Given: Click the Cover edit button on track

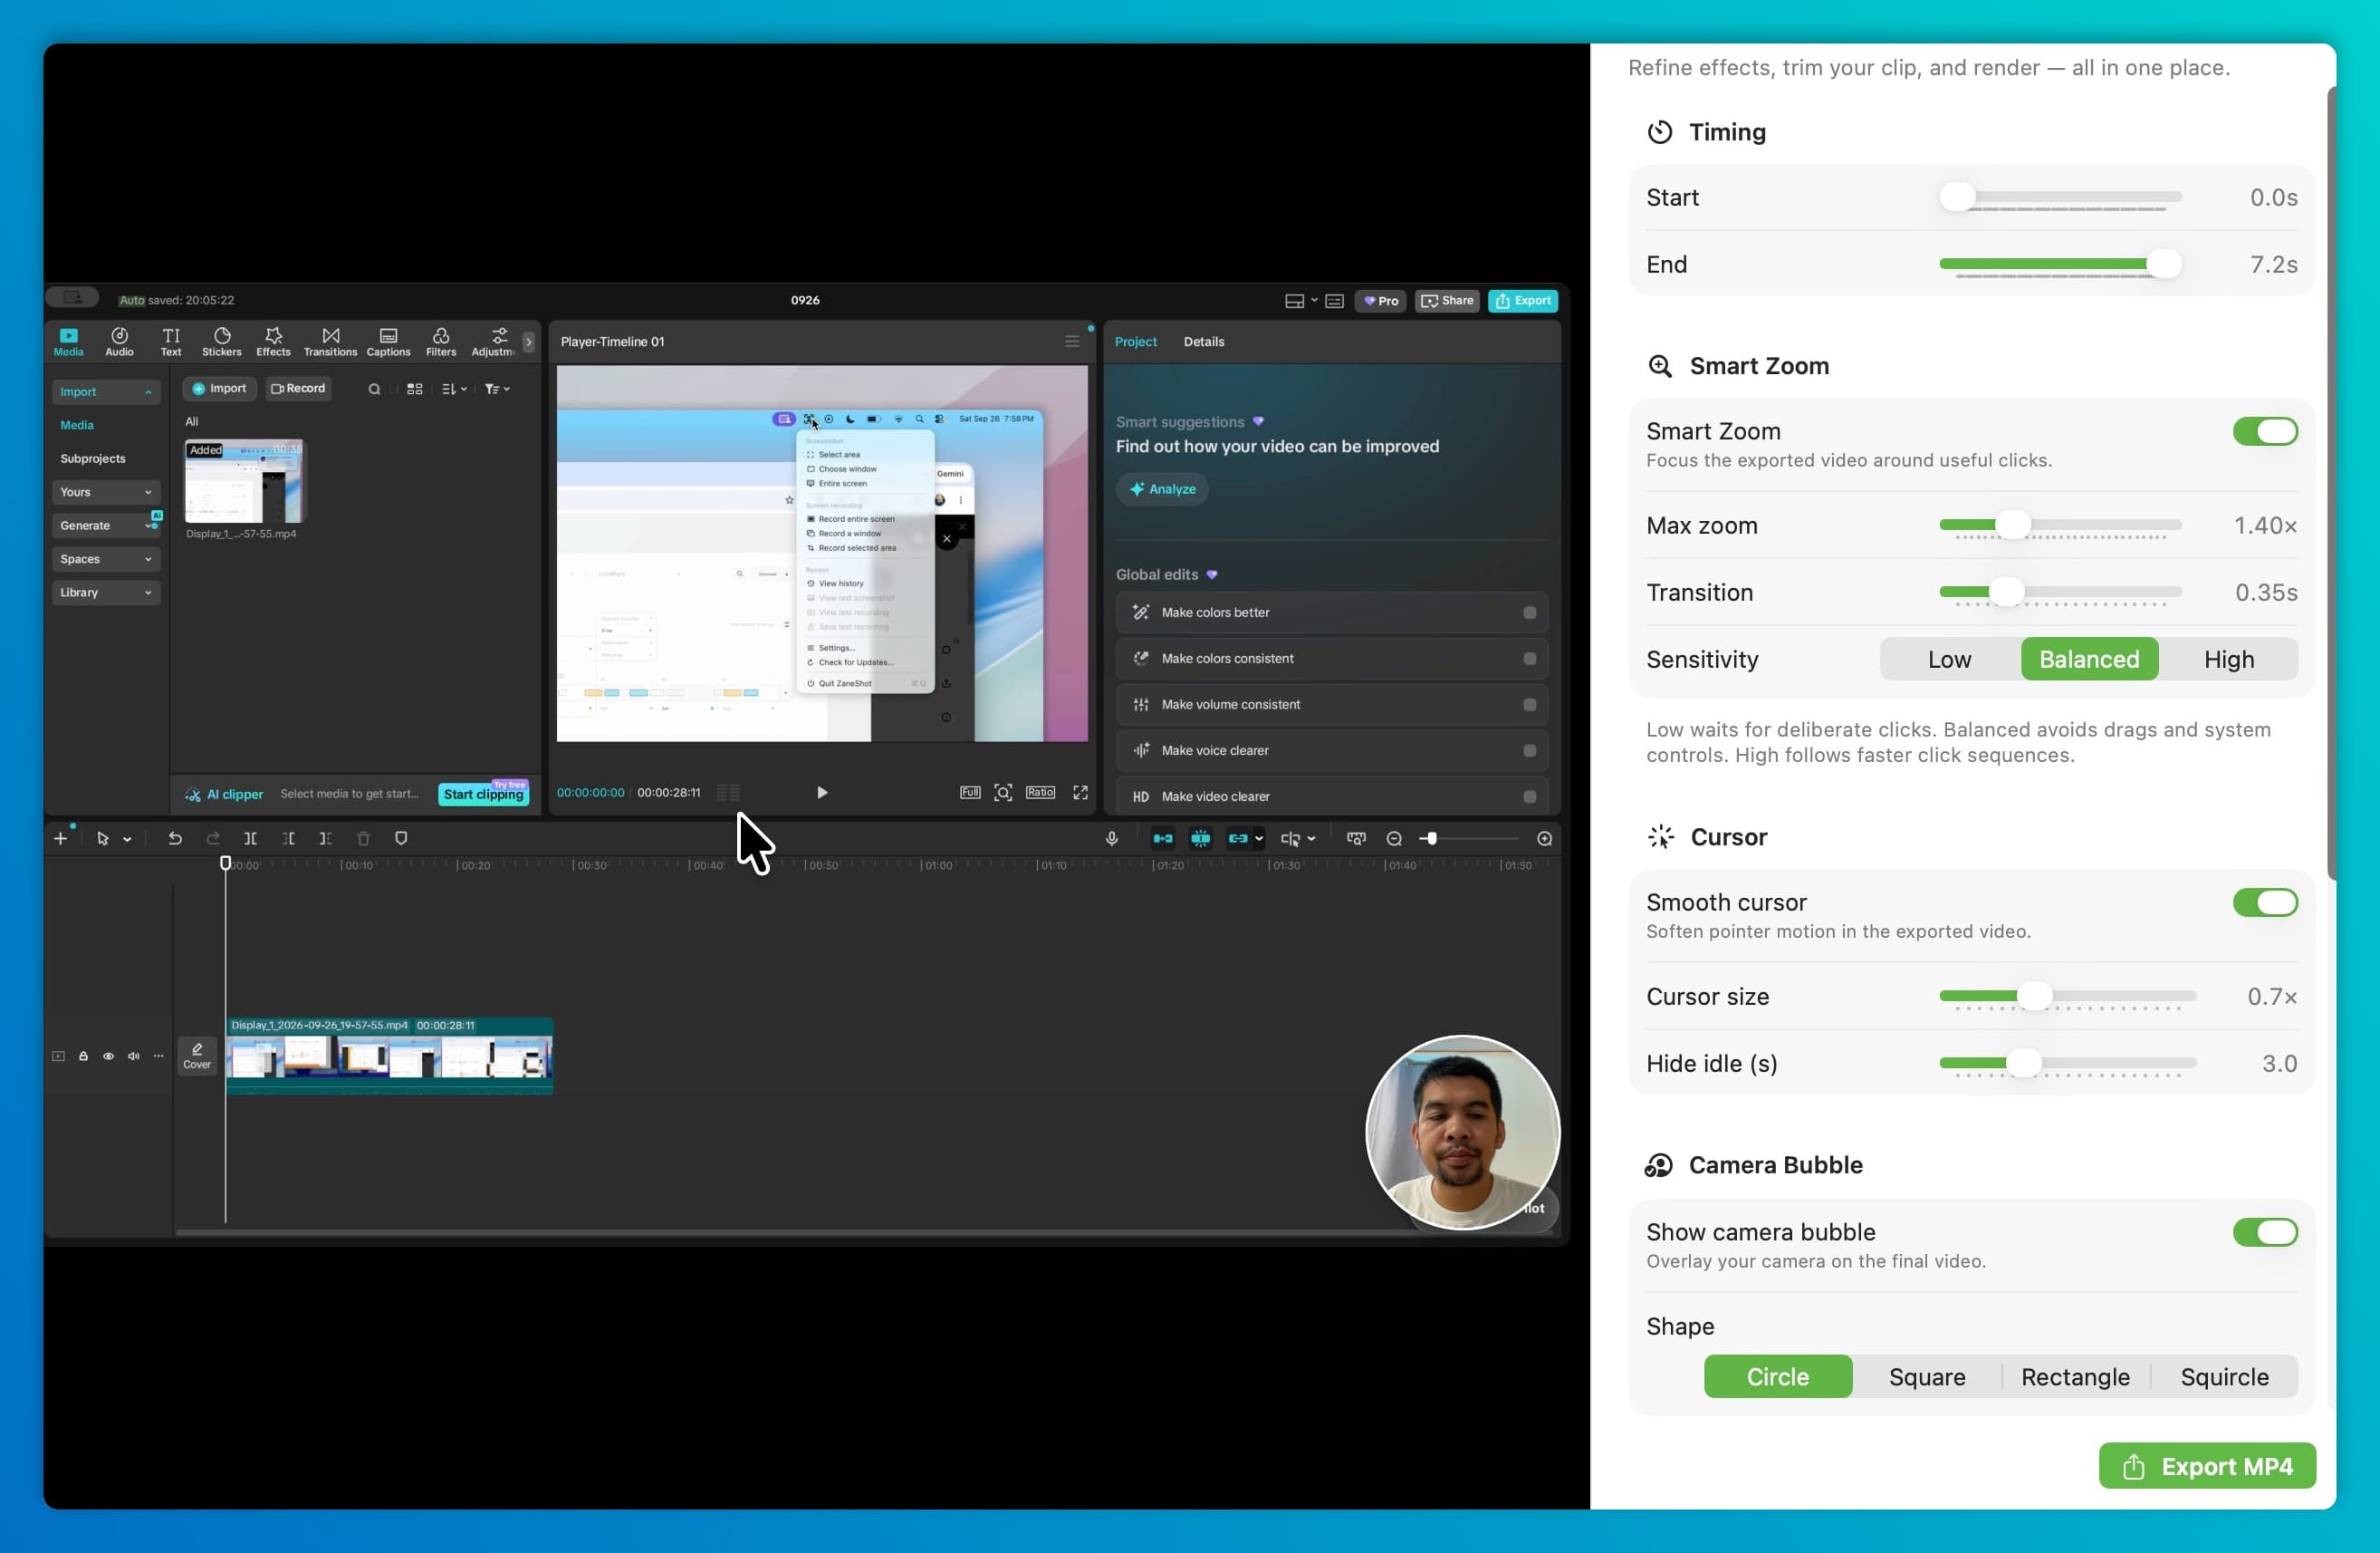Looking at the screenshot, I should [x=197, y=1056].
